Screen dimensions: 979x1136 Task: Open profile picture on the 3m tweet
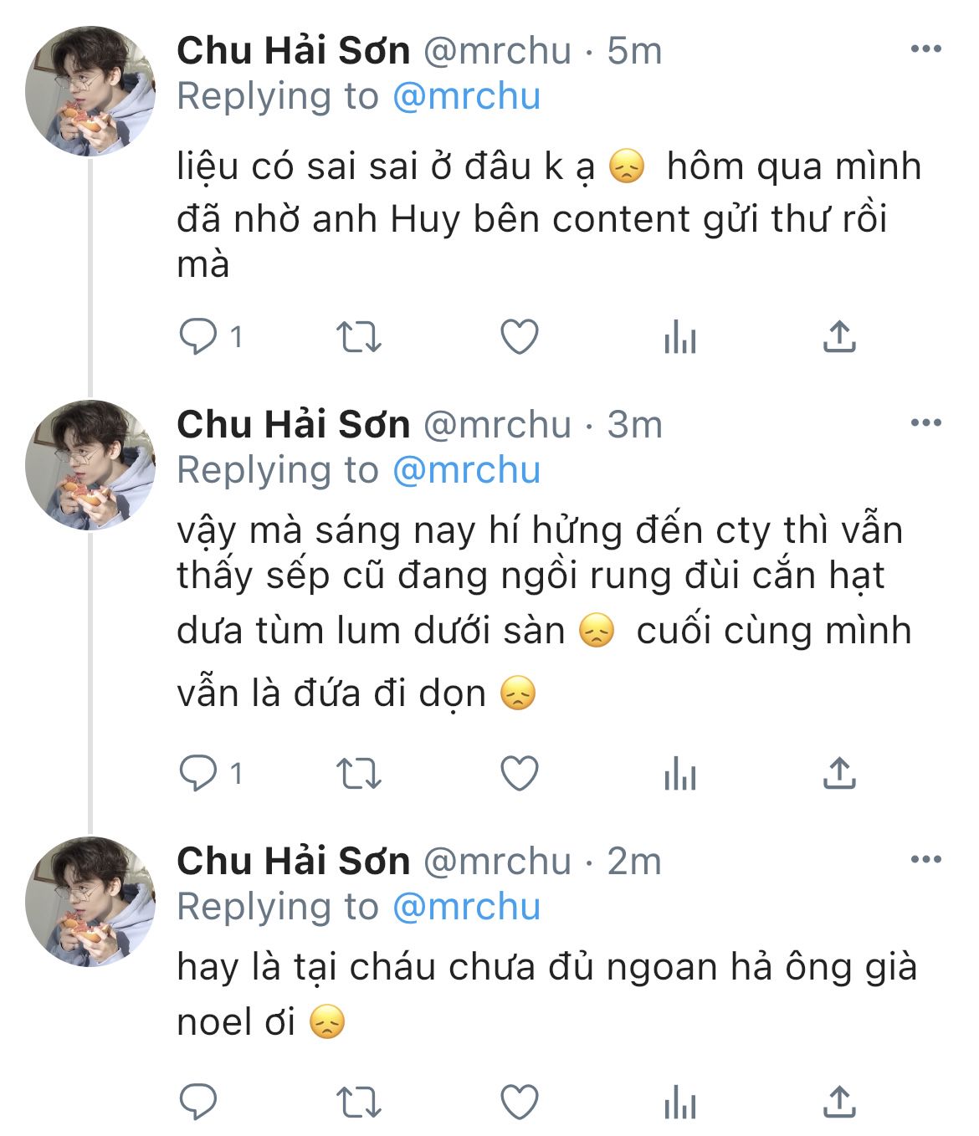[x=90, y=465]
